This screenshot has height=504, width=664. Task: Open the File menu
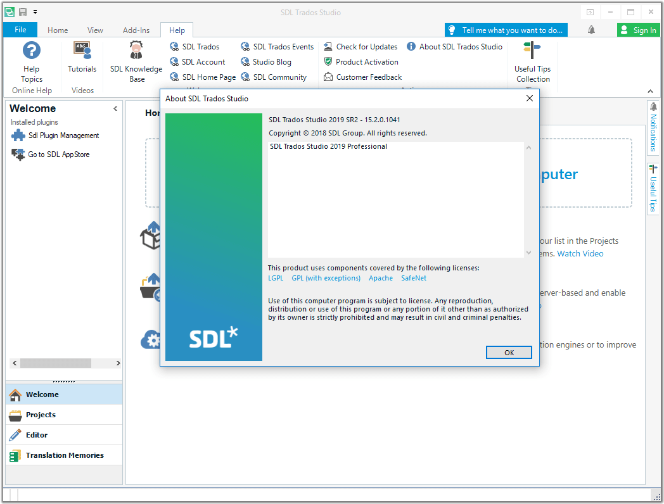(x=20, y=30)
